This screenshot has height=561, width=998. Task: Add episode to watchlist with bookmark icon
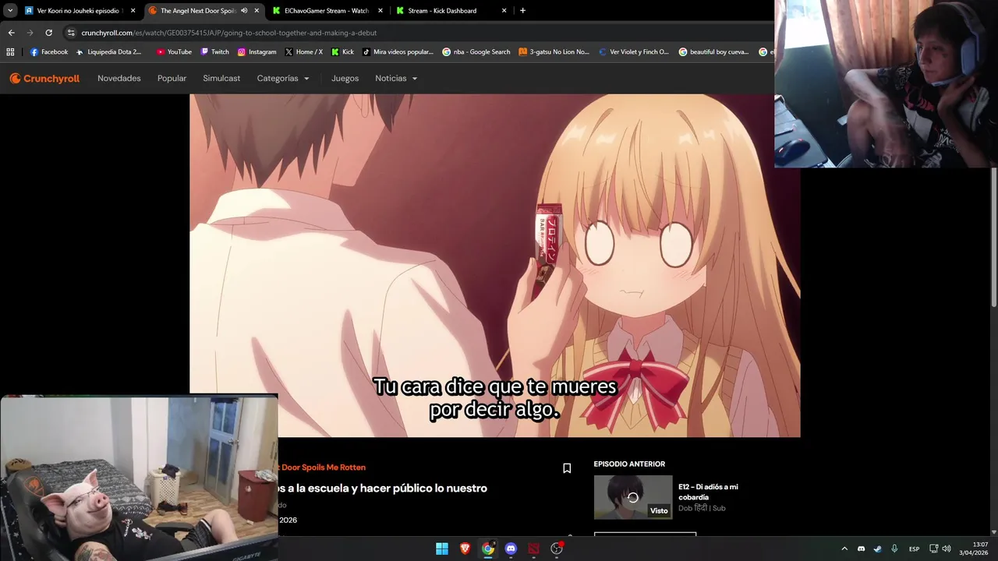click(567, 468)
